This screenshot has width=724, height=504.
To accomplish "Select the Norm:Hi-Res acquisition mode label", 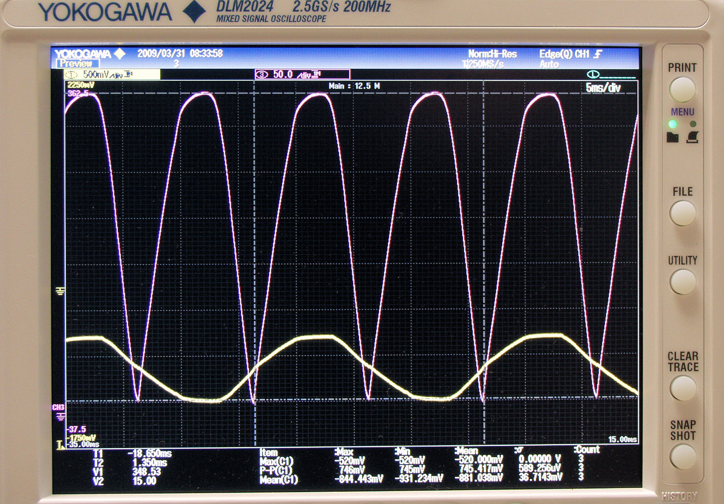I will pyautogui.click(x=492, y=54).
